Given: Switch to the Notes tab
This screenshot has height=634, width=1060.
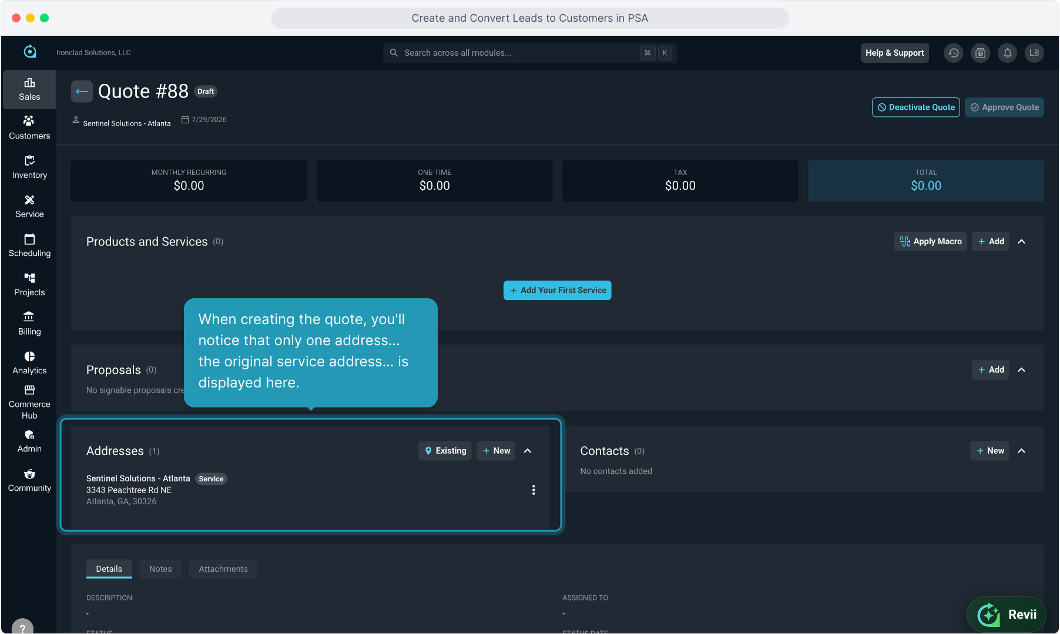Looking at the screenshot, I should 160,569.
